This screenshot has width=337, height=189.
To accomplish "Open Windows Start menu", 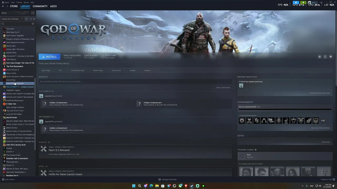I will tap(134, 186).
